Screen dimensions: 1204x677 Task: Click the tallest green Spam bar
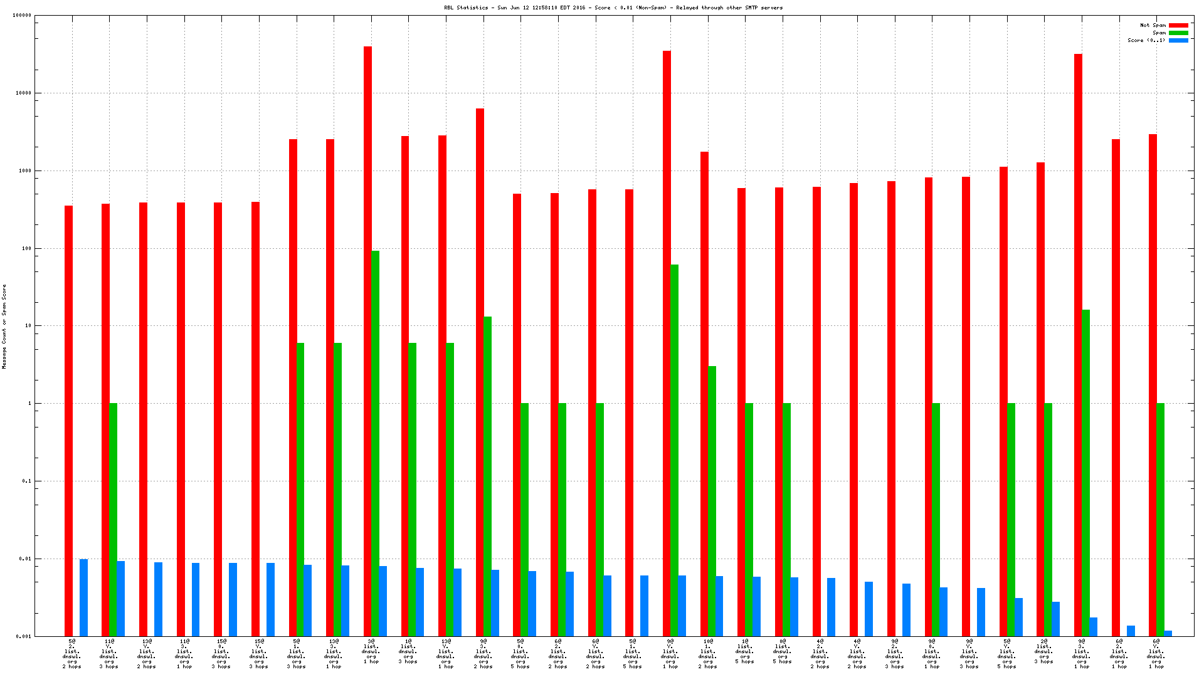coord(375,439)
